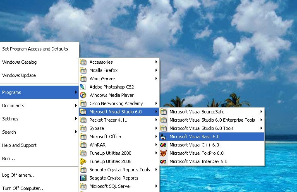Click the Visual Studio 6.0 Enterprise Tools folder icon

pos(163,120)
